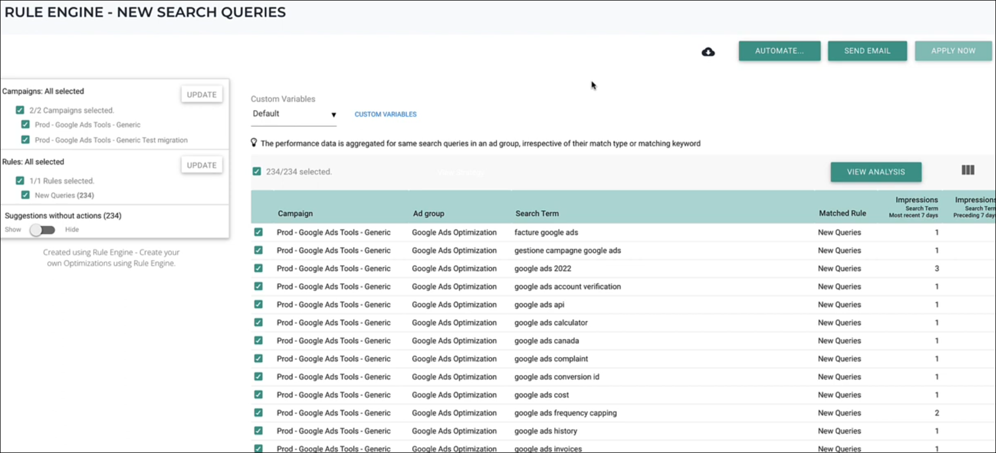Click the search term 'google ads conversion id'

(x=557, y=376)
